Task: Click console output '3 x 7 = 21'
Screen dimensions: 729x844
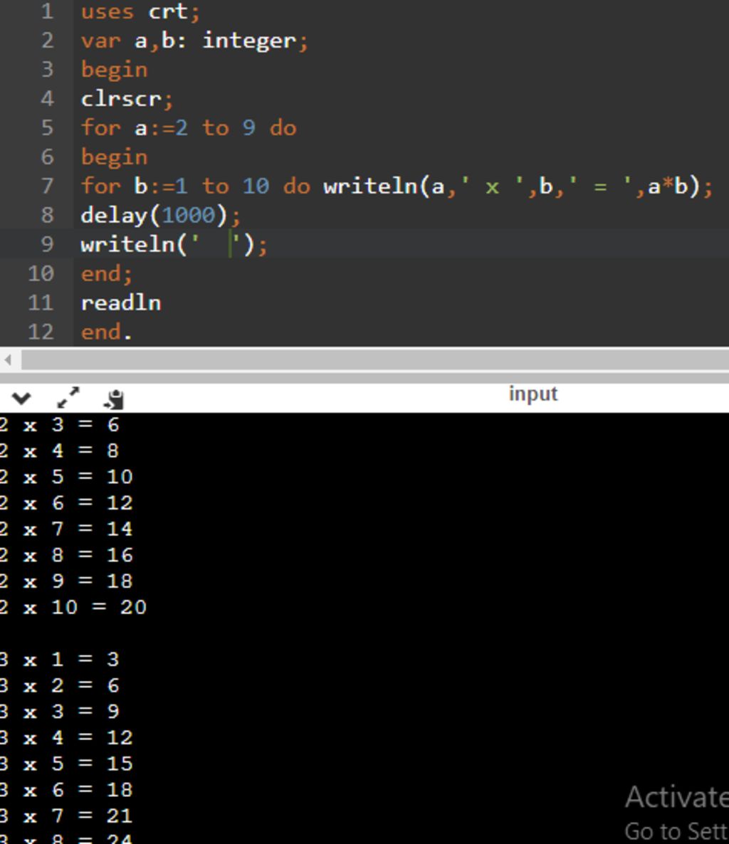Action: point(65,816)
